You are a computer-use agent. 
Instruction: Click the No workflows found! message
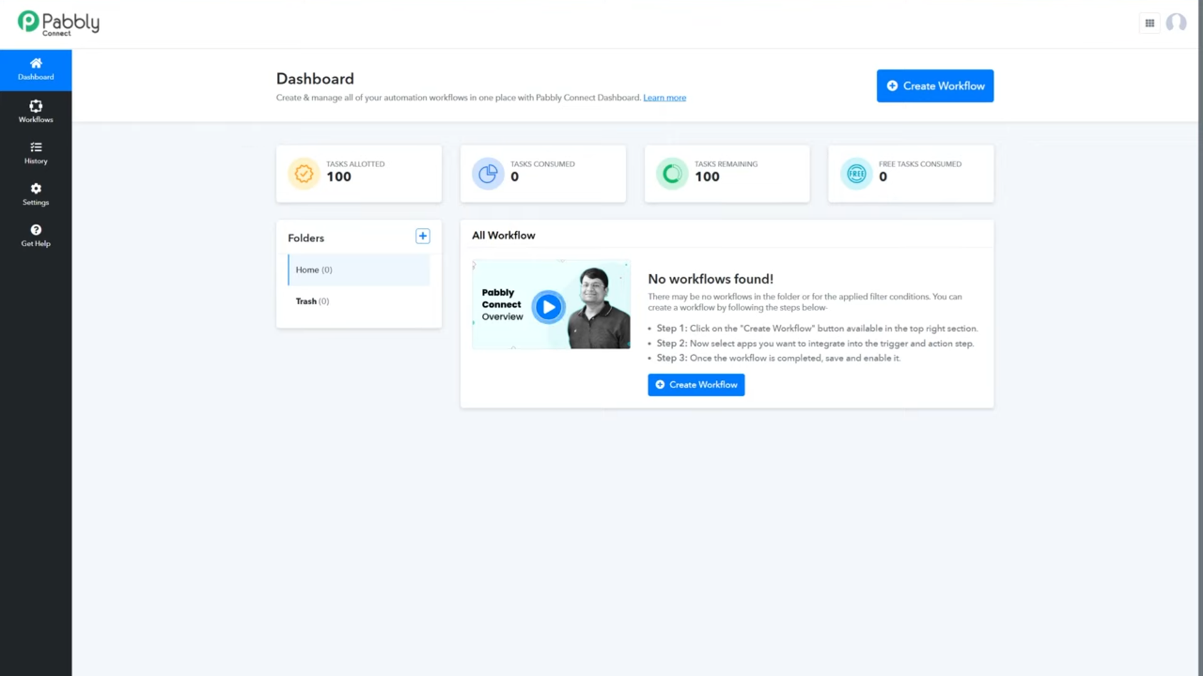pyautogui.click(x=711, y=279)
